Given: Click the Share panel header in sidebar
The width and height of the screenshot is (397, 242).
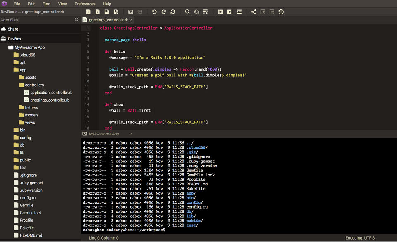Looking at the screenshot, I should [x=13, y=29].
